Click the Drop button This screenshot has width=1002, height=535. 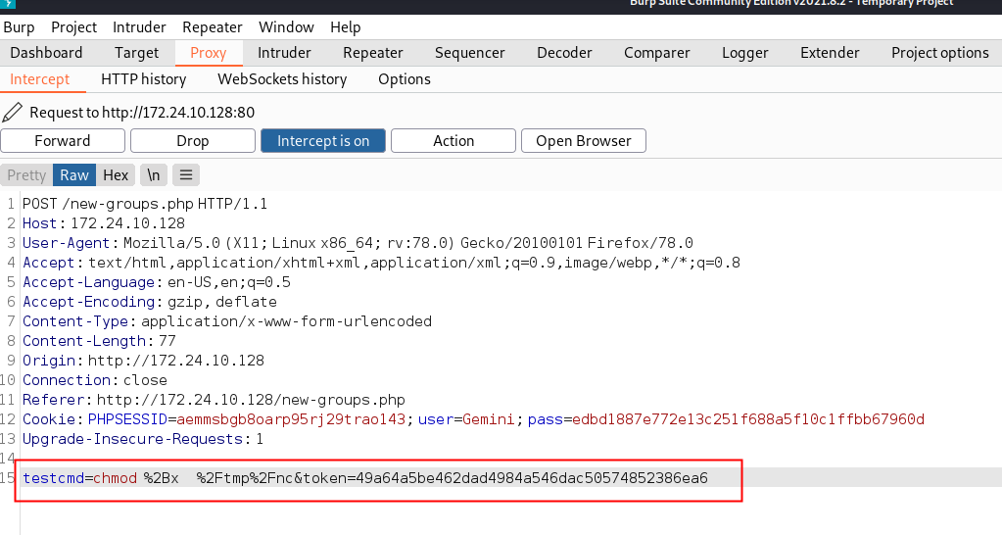coord(192,141)
